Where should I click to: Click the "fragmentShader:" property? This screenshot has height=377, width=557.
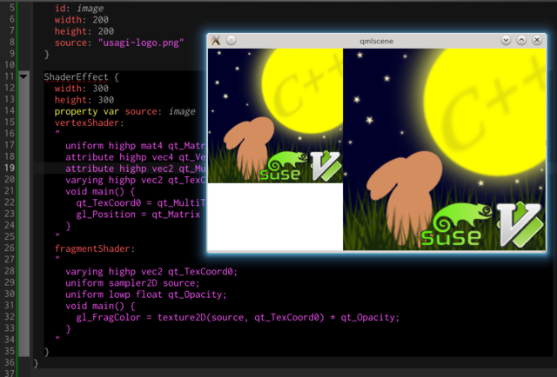point(95,248)
